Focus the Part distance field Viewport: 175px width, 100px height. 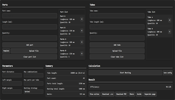pyautogui.click(x=12, y=75)
